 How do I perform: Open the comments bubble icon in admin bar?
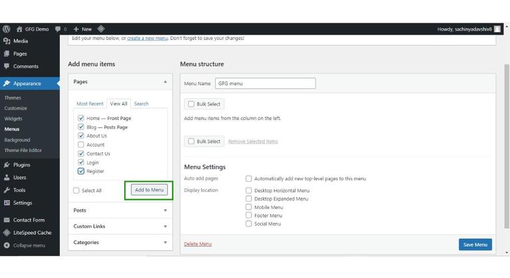[58, 29]
